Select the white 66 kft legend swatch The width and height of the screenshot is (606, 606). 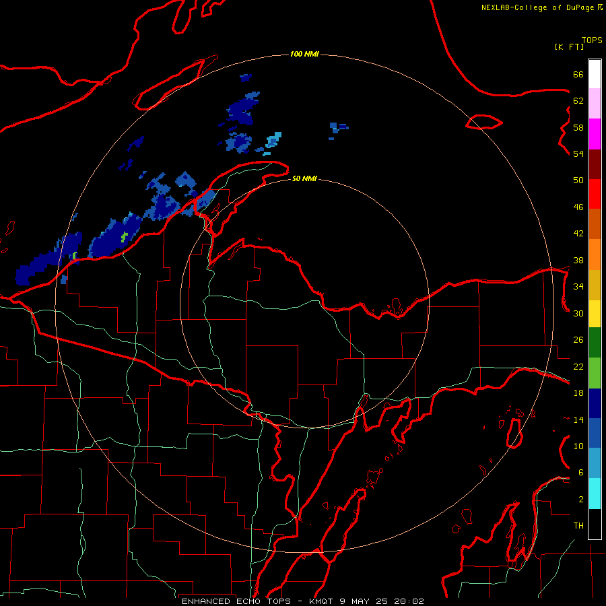(595, 74)
